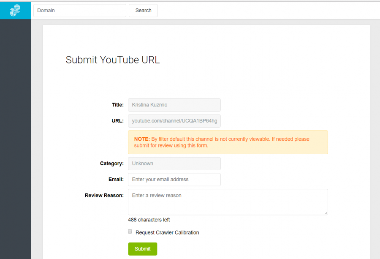Click the Submit YouTube URL heading

click(113, 60)
